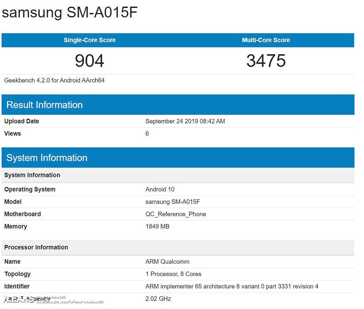Click the Upload Date label
Viewport: 364px width, 309px height.
click(22, 121)
